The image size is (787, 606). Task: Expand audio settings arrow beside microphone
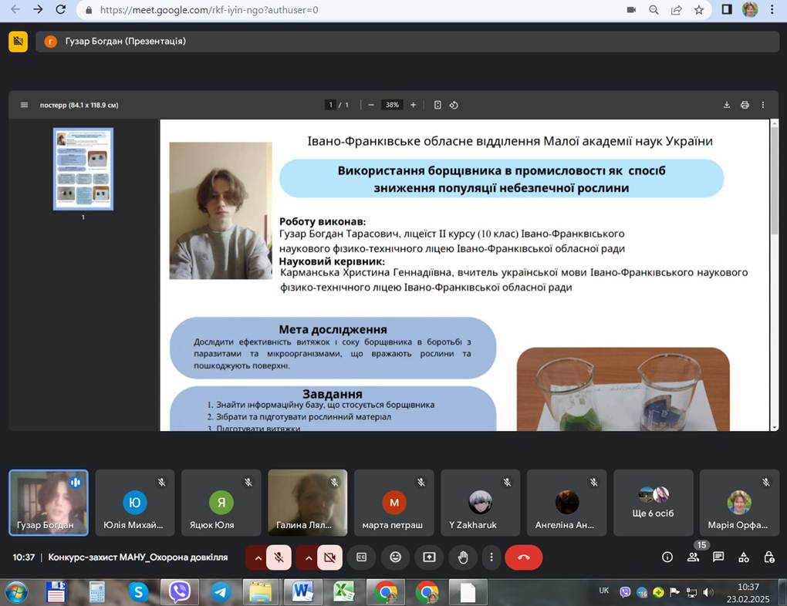coord(256,557)
